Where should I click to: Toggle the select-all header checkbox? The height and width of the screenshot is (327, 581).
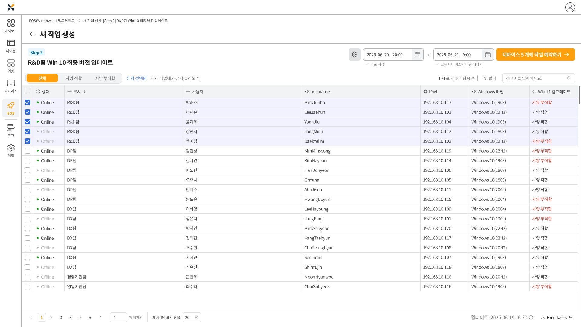(x=28, y=91)
